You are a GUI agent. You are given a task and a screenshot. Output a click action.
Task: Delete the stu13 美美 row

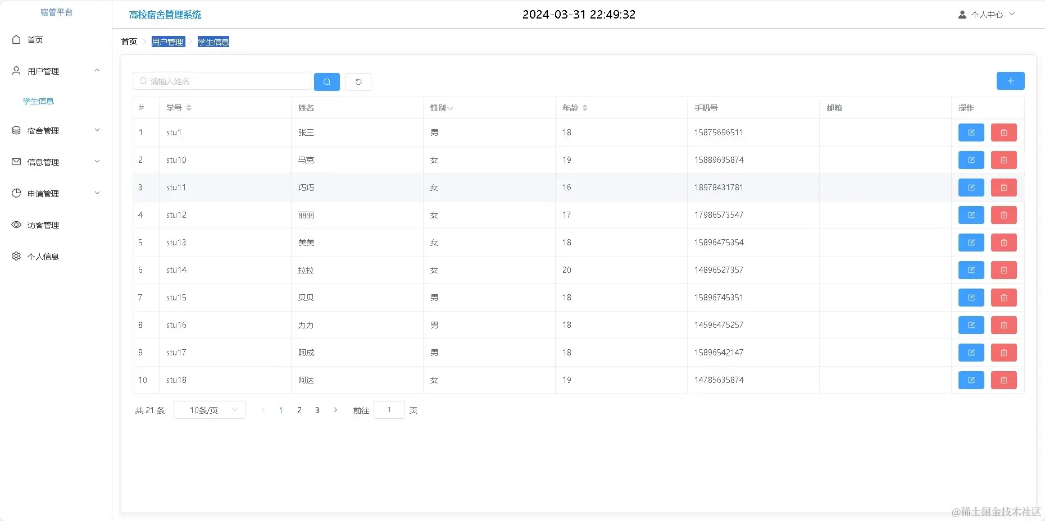[1004, 243]
